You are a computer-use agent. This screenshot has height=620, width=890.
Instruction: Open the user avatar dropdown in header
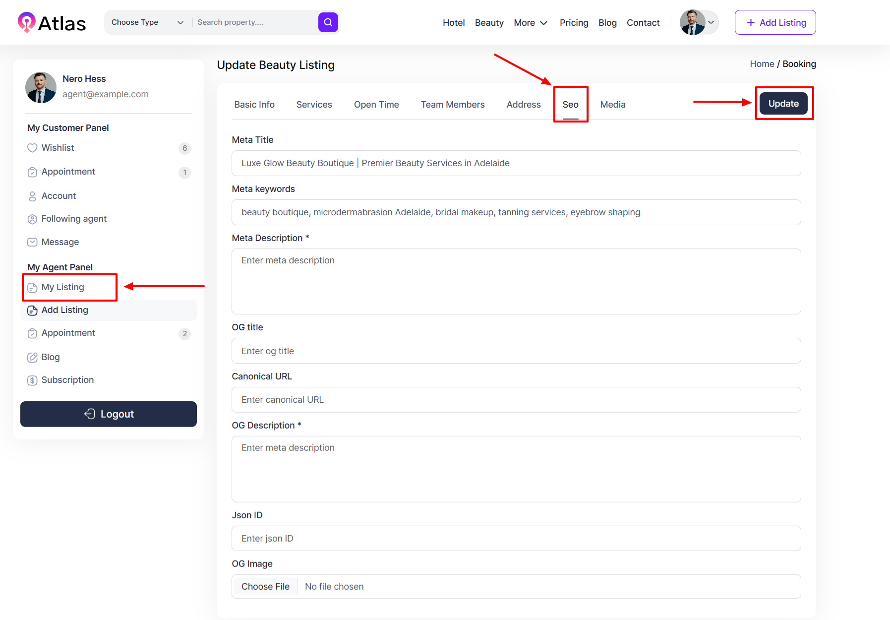click(x=699, y=22)
